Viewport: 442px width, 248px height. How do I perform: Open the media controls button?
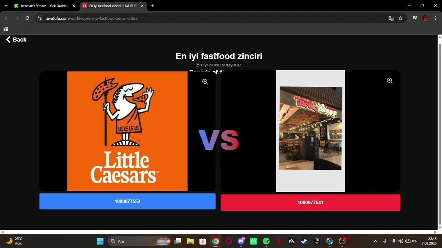(x=415, y=18)
